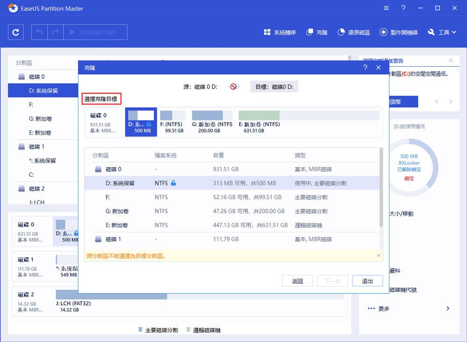
Task: Refresh the disk list with the reload icon
Action: tap(15, 32)
